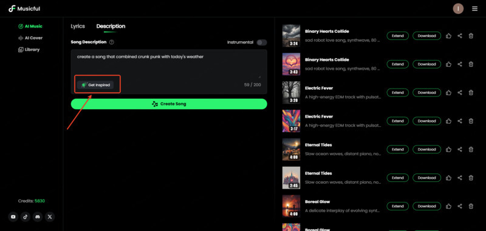The width and height of the screenshot is (486, 231).
Task: Share the 4:00 Boreal Glow song
Action: (460, 206)
